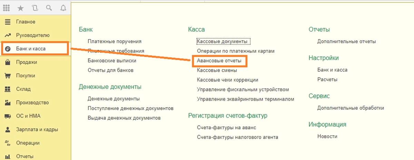
Task: Open the notifications bell icon
Action: 63,7
